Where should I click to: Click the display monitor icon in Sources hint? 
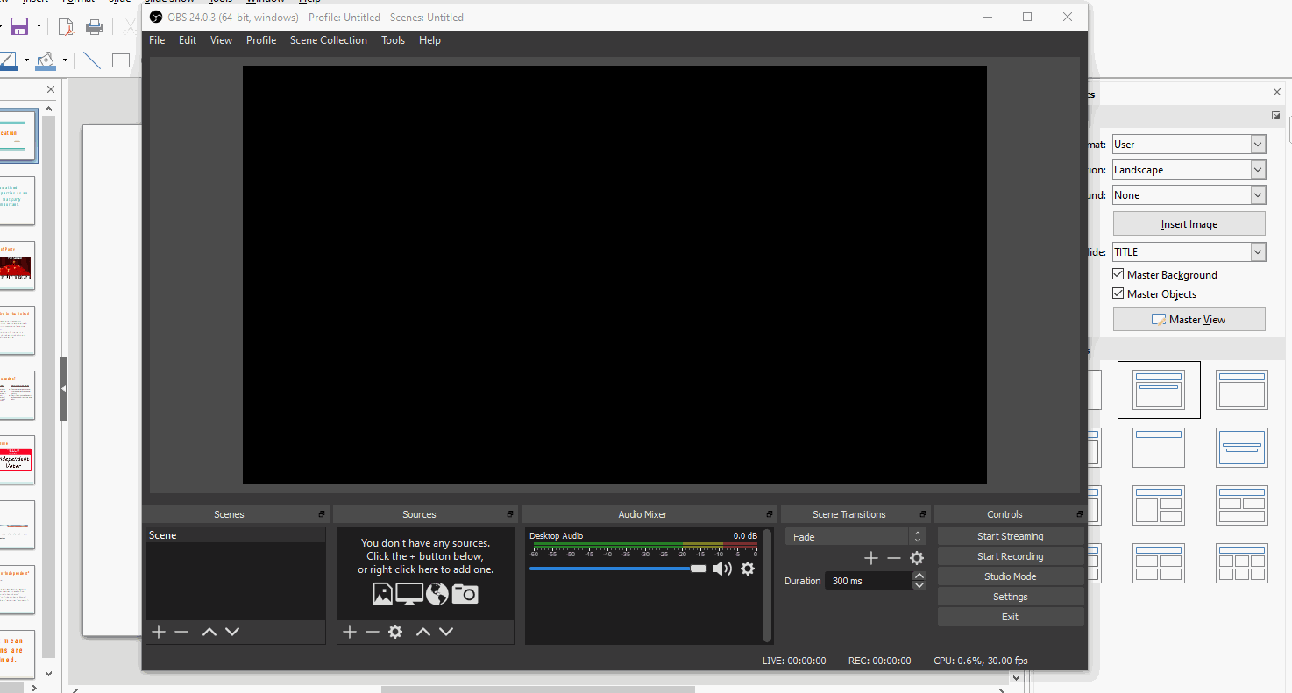pyautogui.click(x=409, y=594)
